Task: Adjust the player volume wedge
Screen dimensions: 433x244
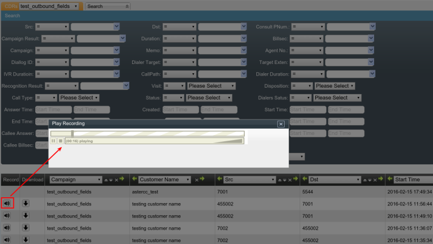Action: tap(230, 141)
